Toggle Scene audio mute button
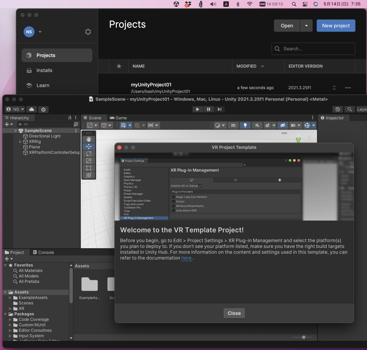367x350 pixels. pyautogui.click(x=257, y=125)
